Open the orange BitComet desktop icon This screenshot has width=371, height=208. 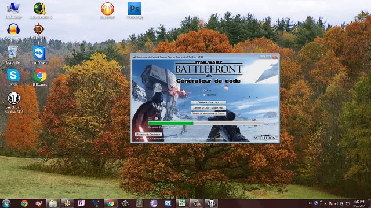point(107,10)
